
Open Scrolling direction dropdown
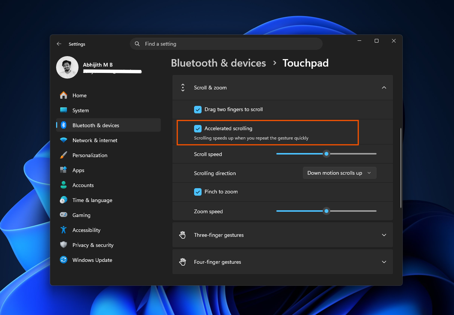coord(340,173)
